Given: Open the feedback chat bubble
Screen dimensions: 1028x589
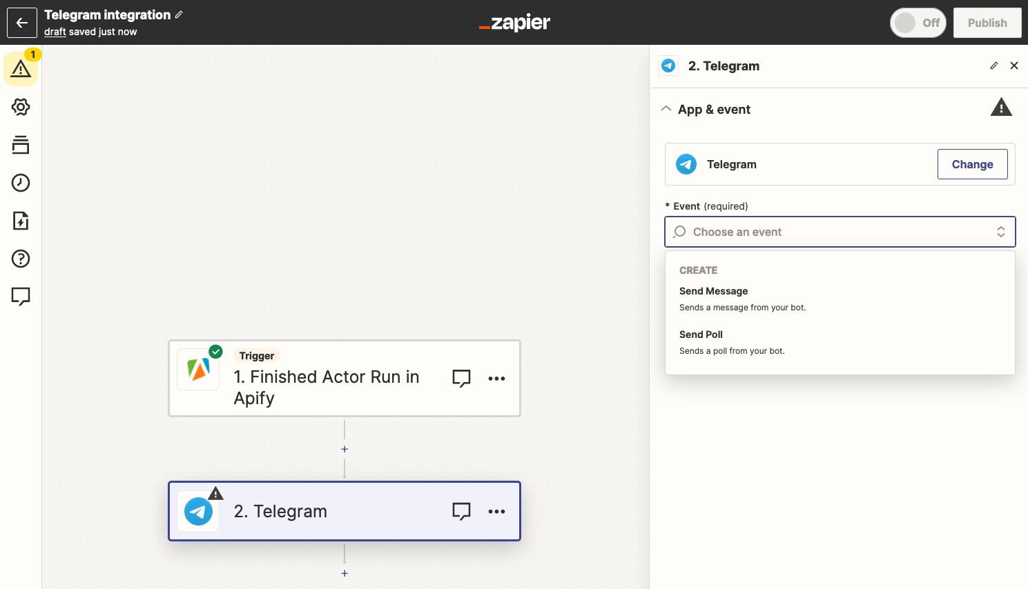Looking at the screenshot, I should click(x=20, y=296).
